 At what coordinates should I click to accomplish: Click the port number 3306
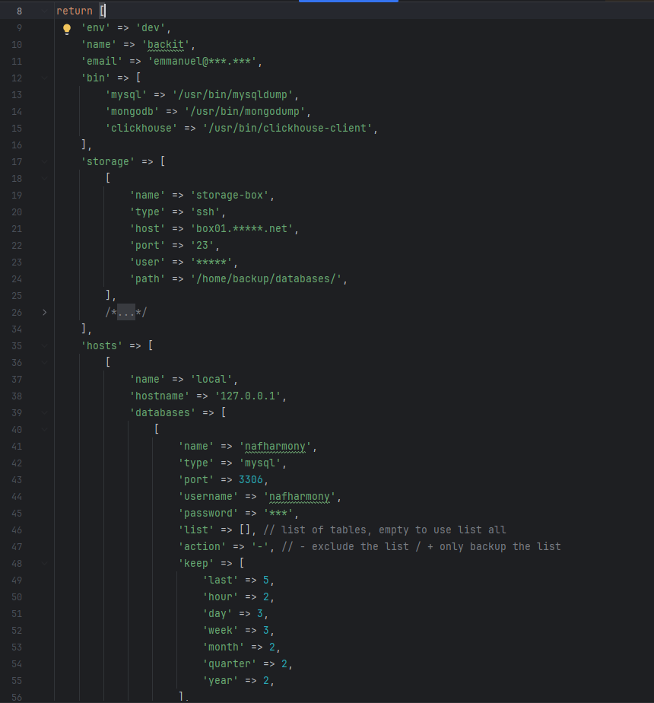[252, 479]
